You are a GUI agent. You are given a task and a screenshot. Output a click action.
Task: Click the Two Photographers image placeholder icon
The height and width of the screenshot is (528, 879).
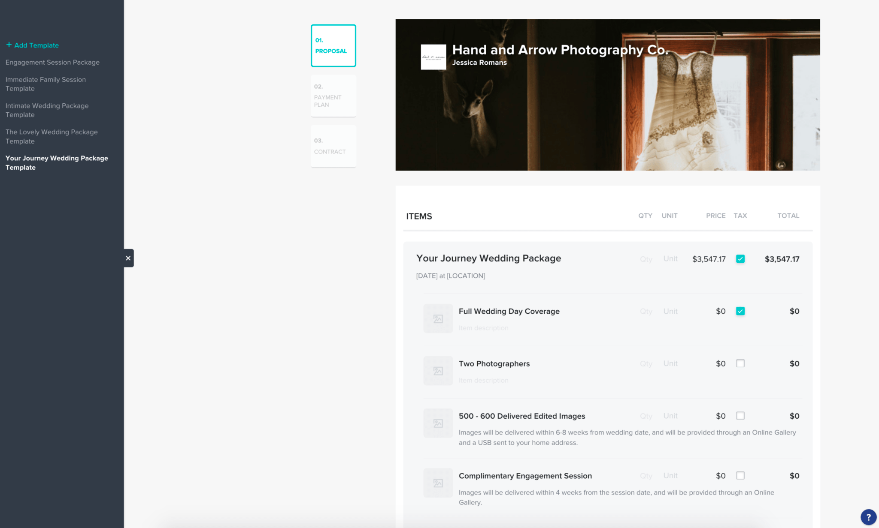[438, 371]
